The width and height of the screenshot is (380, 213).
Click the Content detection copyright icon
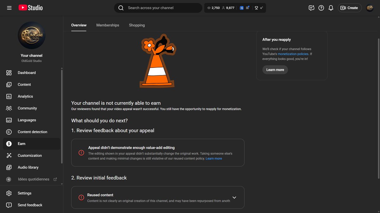click(x=9, y=132)
